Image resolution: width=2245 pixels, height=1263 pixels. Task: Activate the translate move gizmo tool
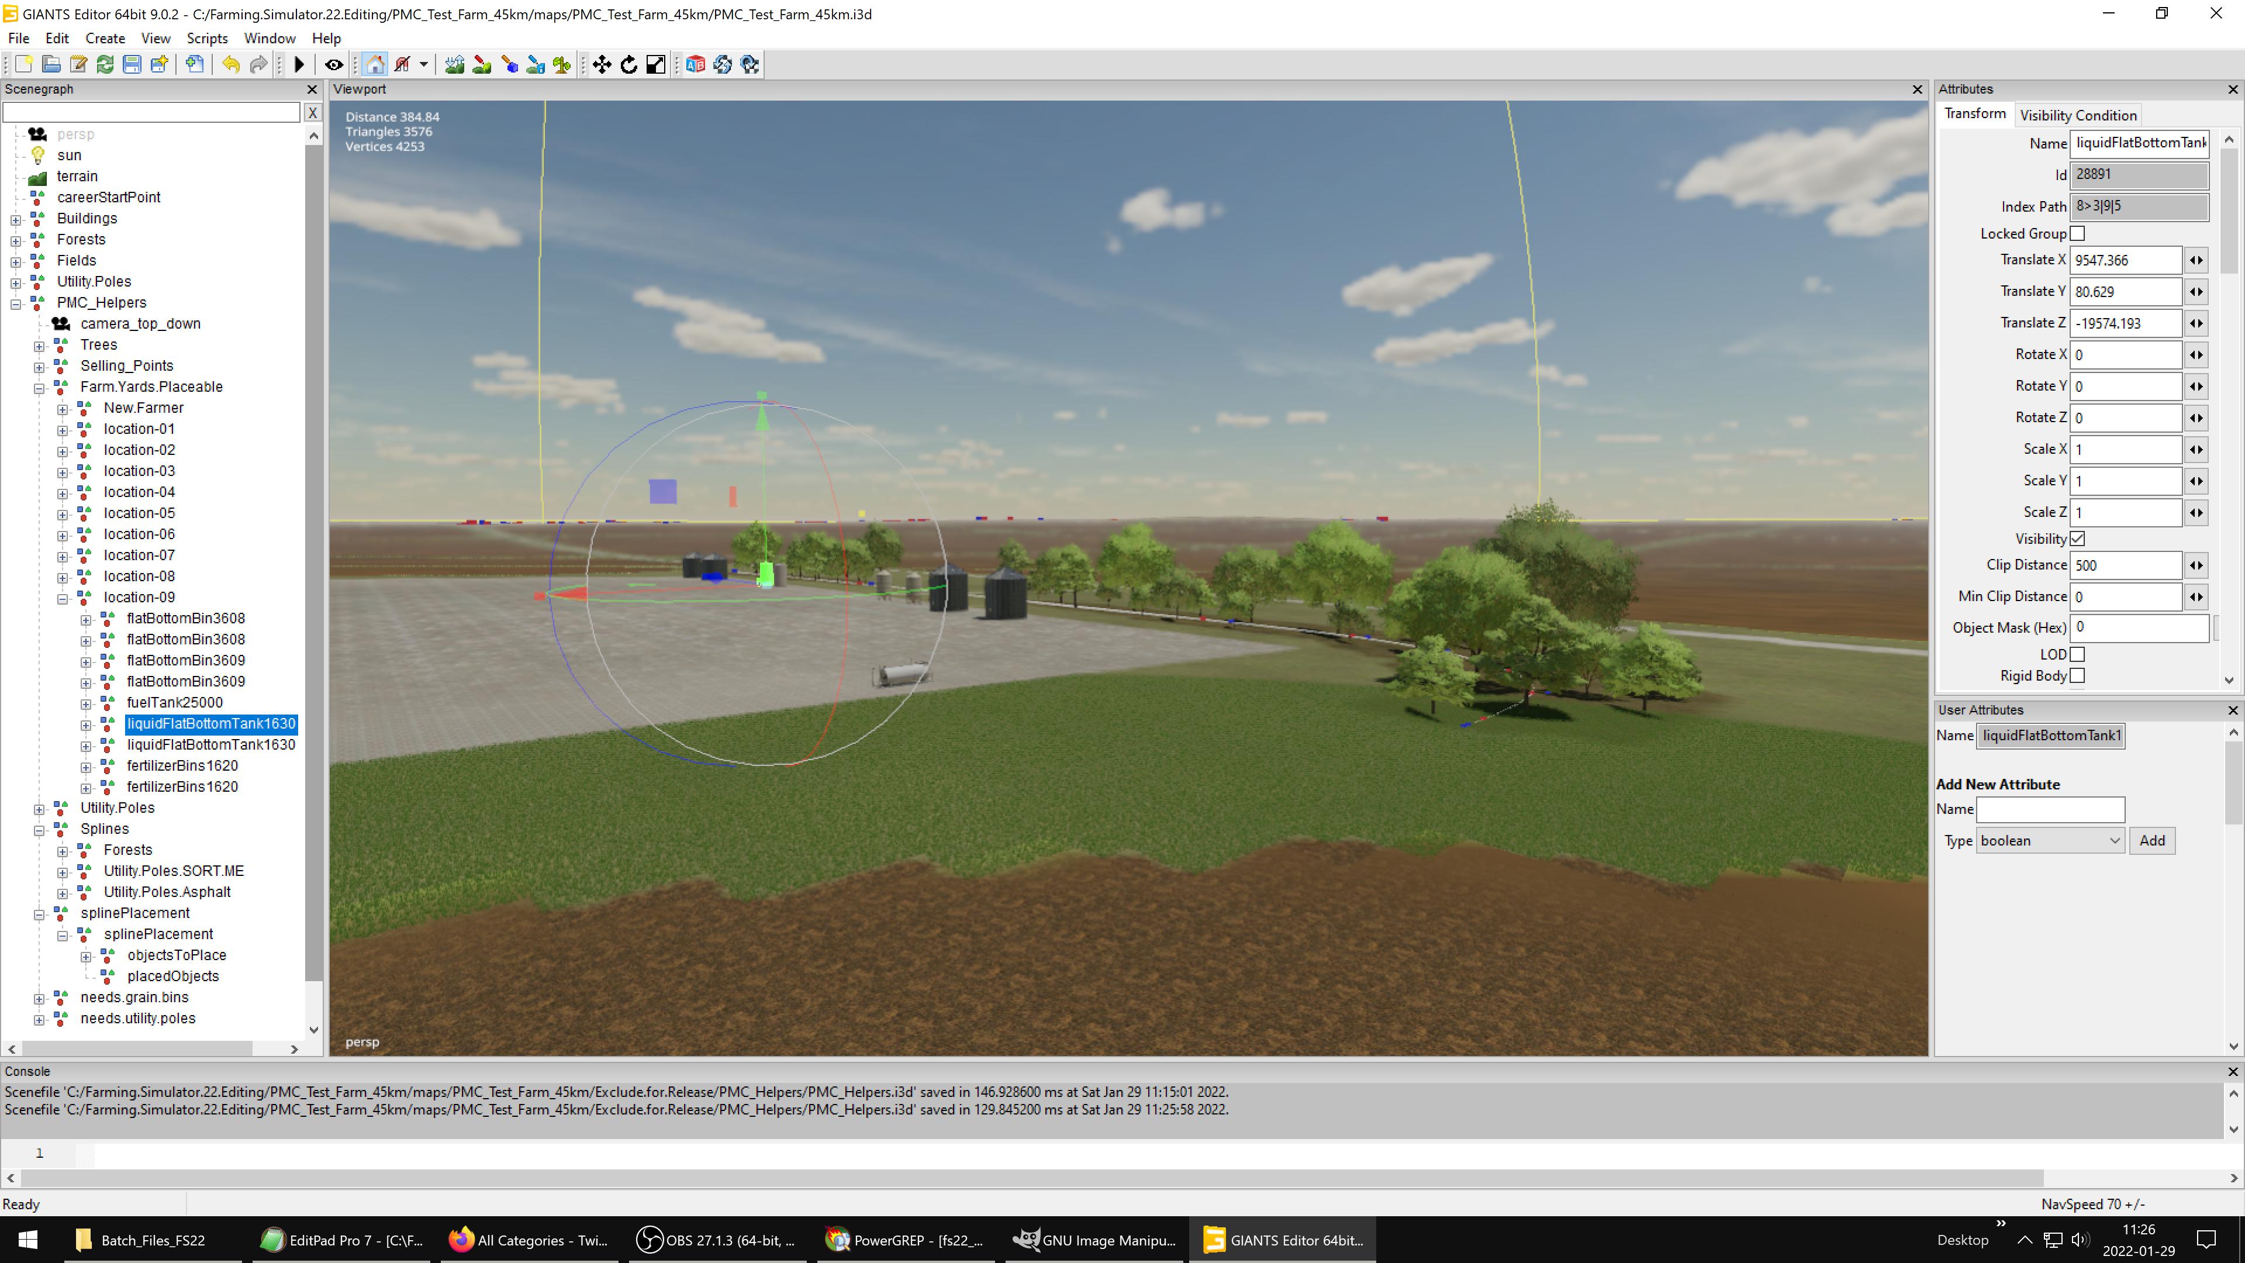pyautogui.click(x=602, y=64)
